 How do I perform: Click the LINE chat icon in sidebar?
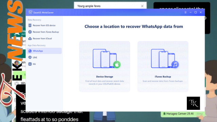coord(30,57)
